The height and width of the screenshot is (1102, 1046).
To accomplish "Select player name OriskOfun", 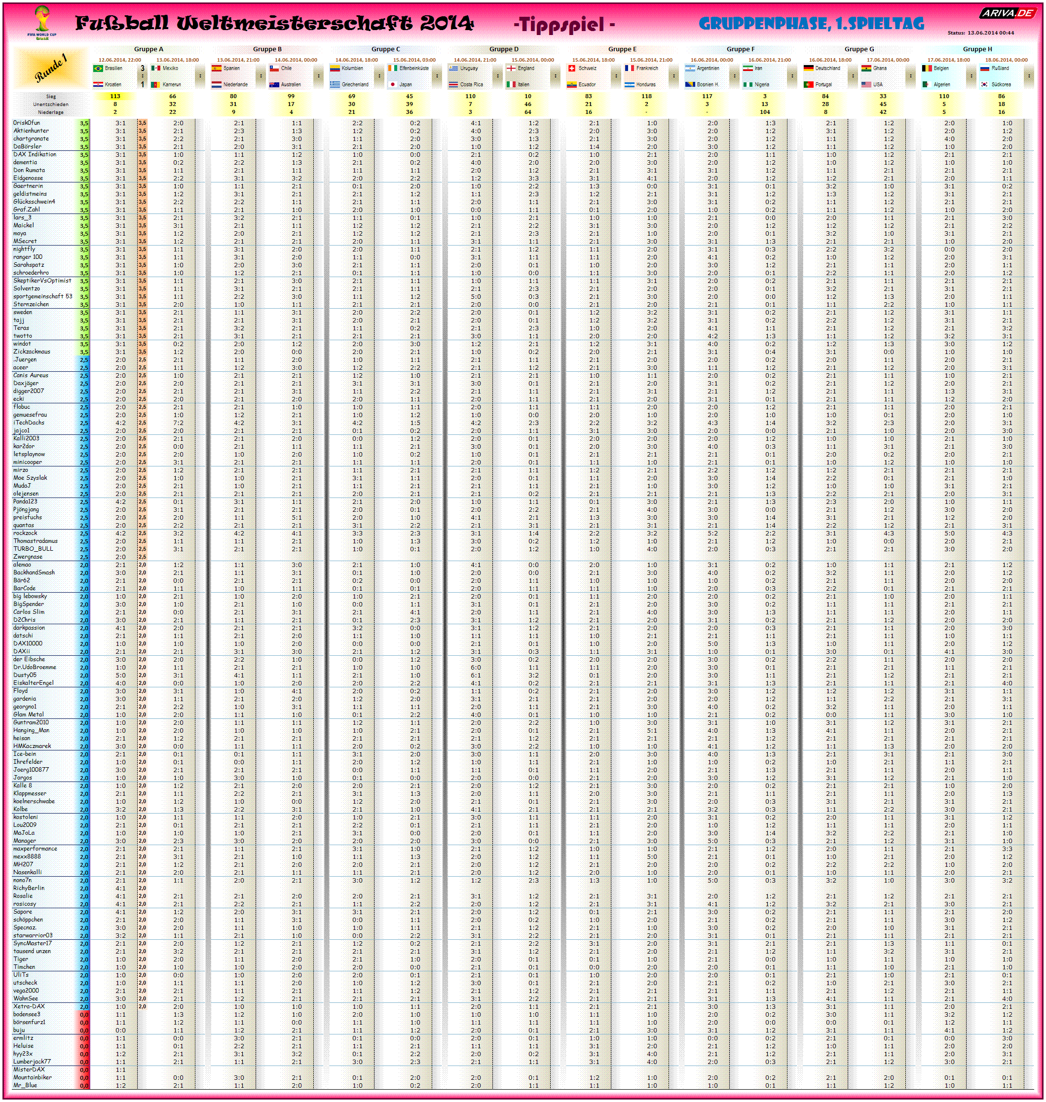I will (x=27, y=123).
